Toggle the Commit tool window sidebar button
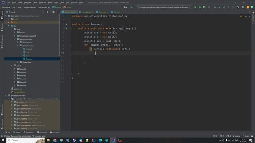The height and width of the screenshot is (143, 255). tap(2, 27)
